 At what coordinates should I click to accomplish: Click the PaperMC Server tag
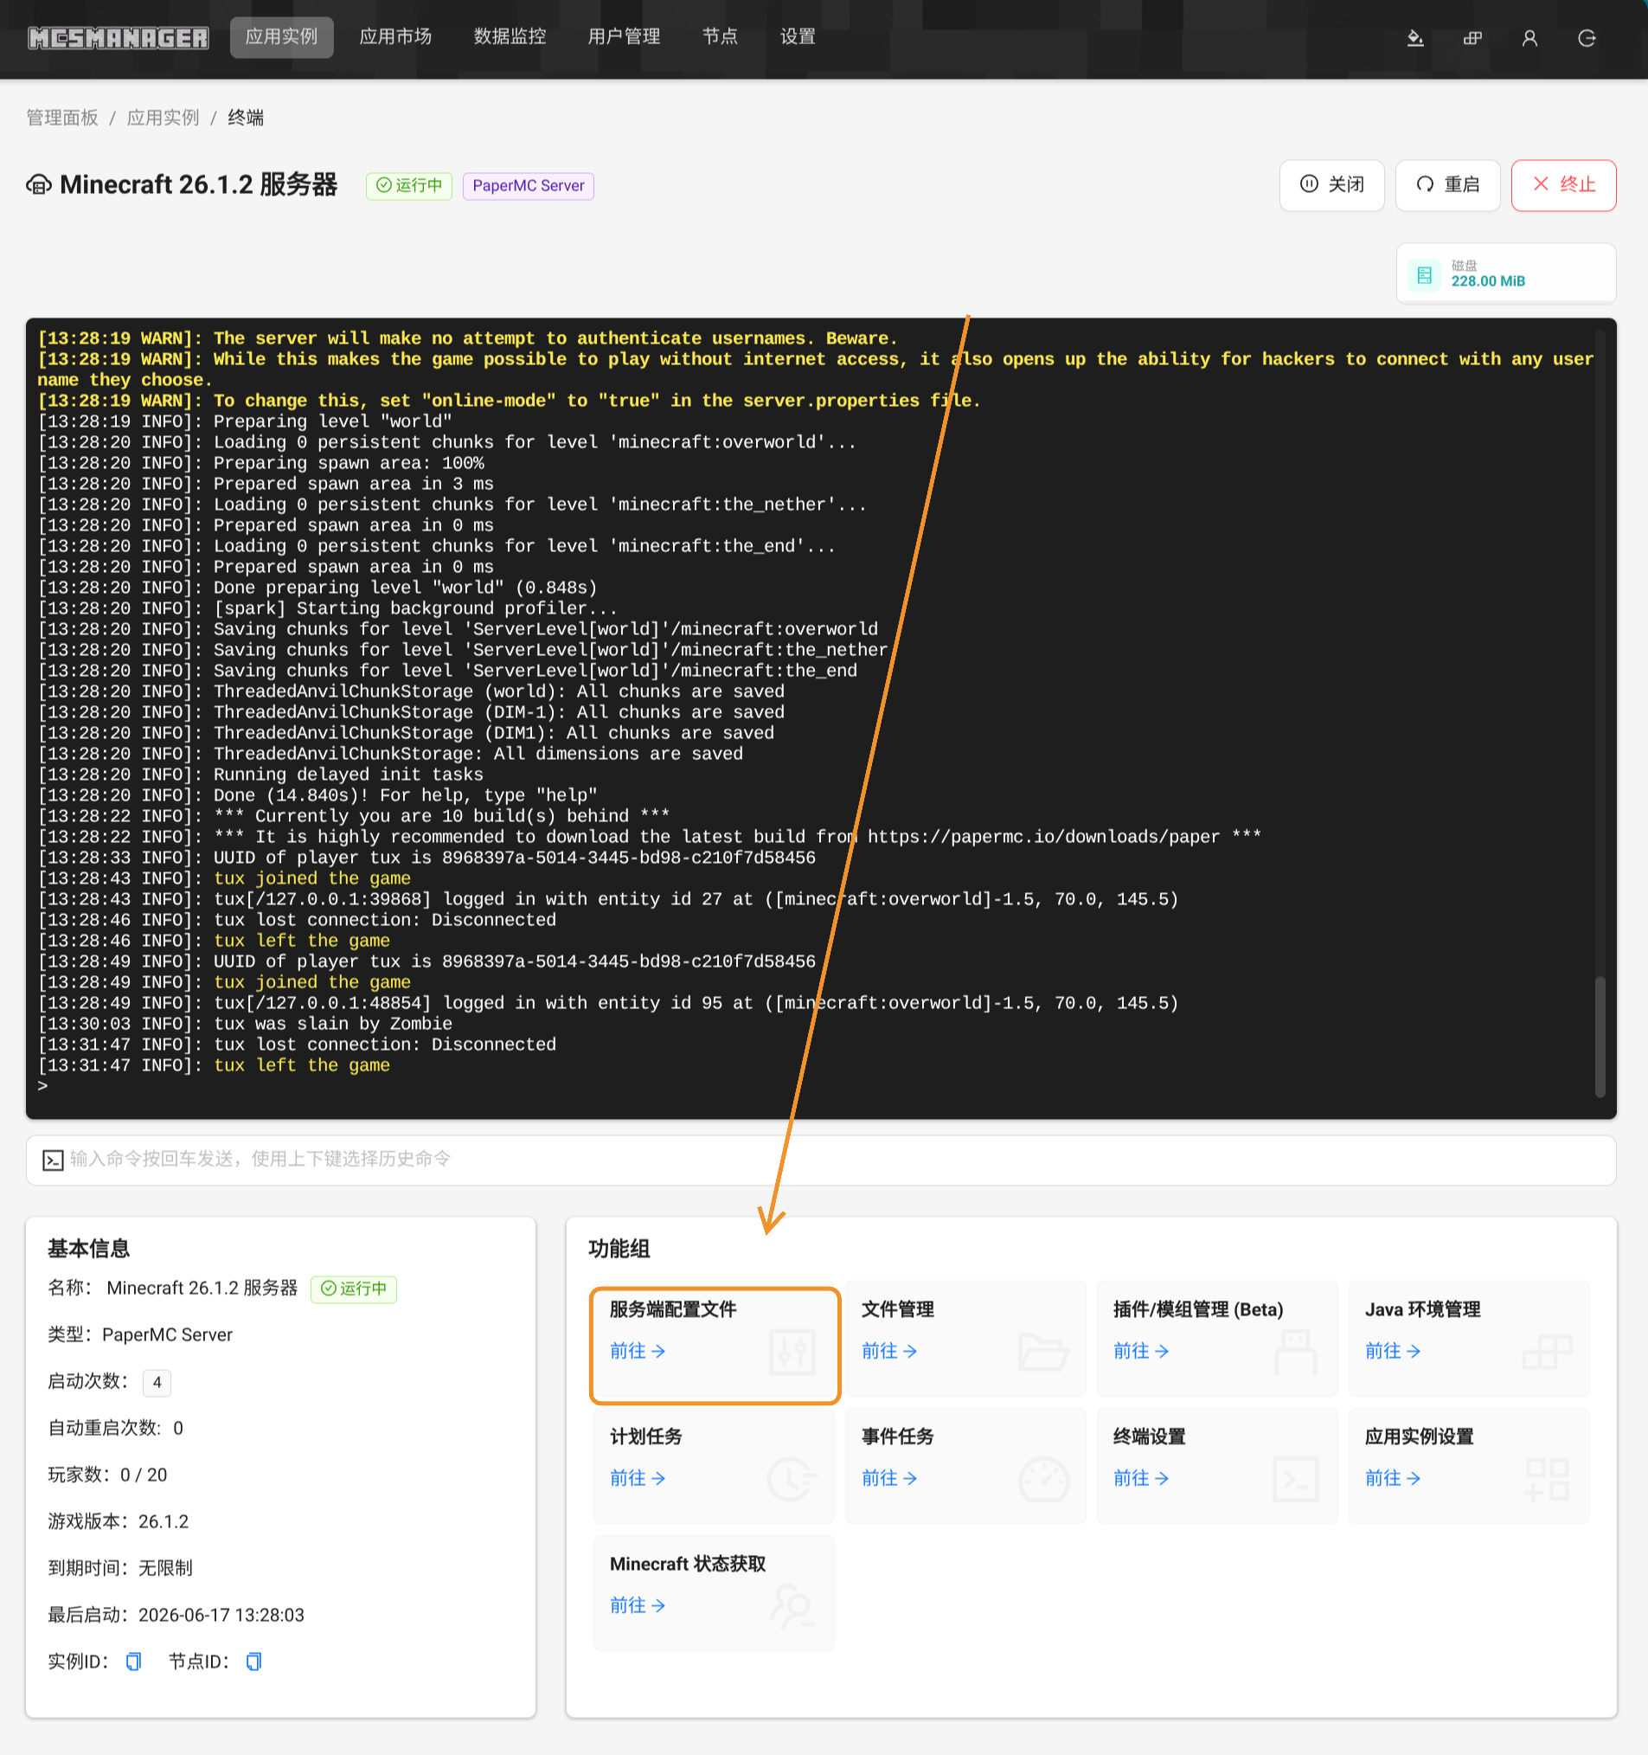[x=528, y=185]
